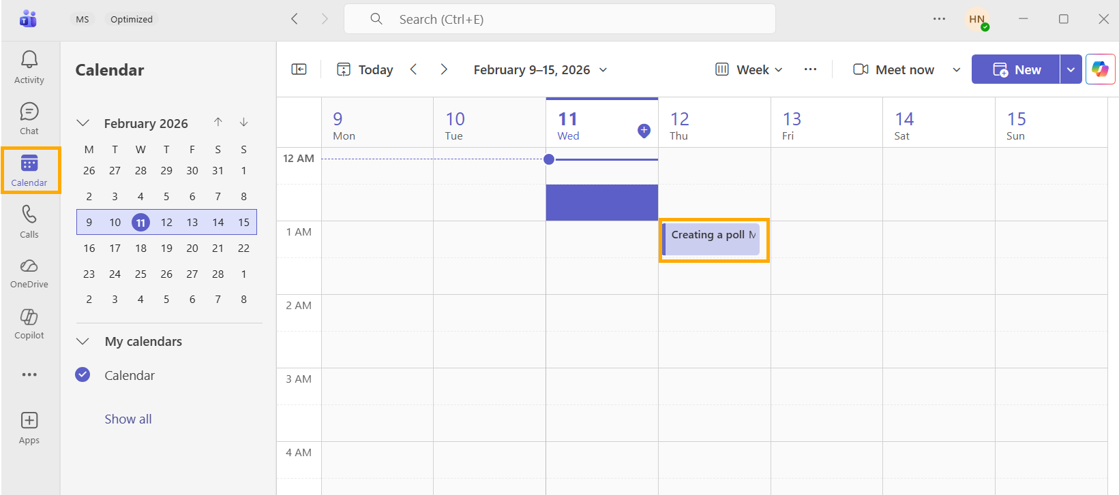Select date 18 in mini calendar
The width and height of the screenshot is (1119, 495).
point(140,248)
